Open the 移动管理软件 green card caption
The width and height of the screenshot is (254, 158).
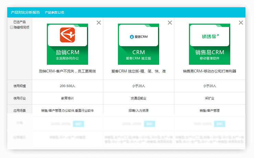coord(209,59)
